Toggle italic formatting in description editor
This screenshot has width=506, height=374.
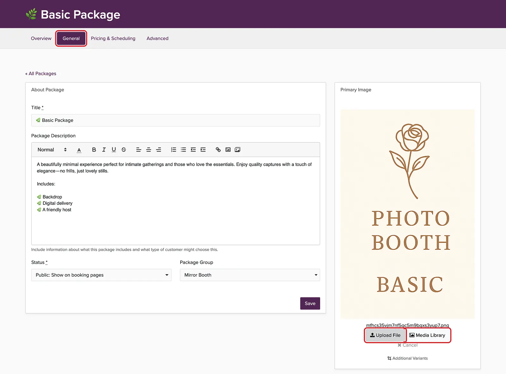tap(104, 150)
